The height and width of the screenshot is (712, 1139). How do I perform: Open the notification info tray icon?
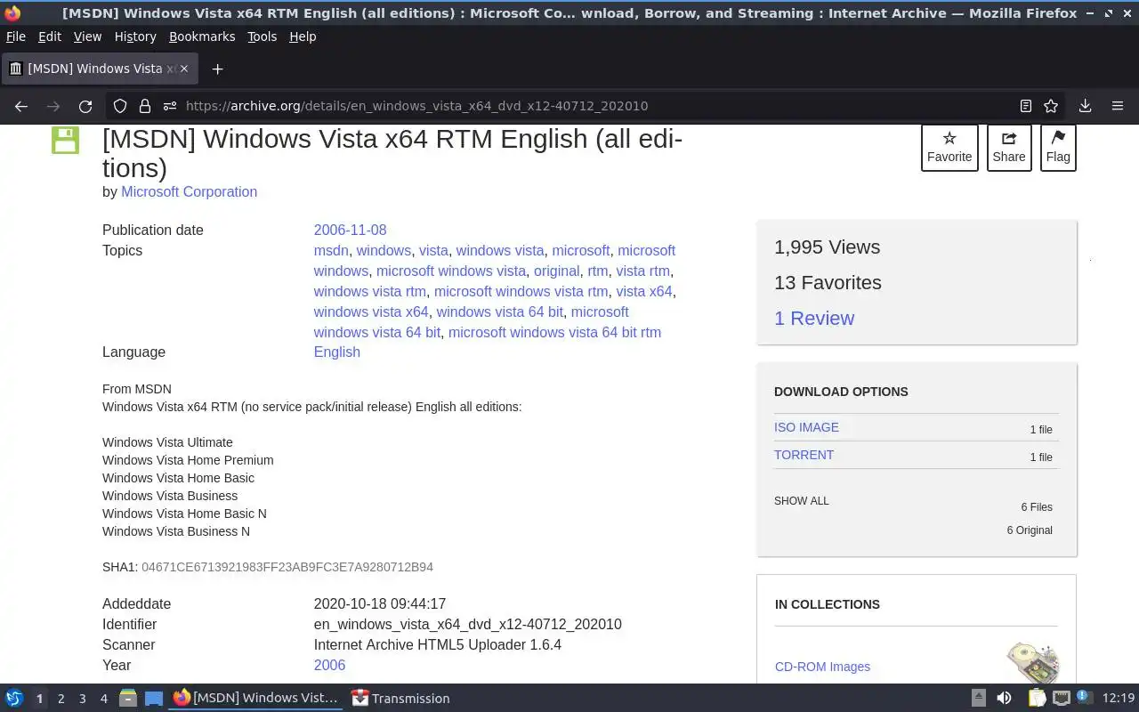coord(1084,698)
